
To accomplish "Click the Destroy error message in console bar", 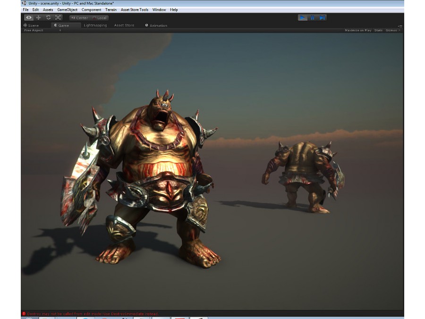I will [x=93, y=314].
